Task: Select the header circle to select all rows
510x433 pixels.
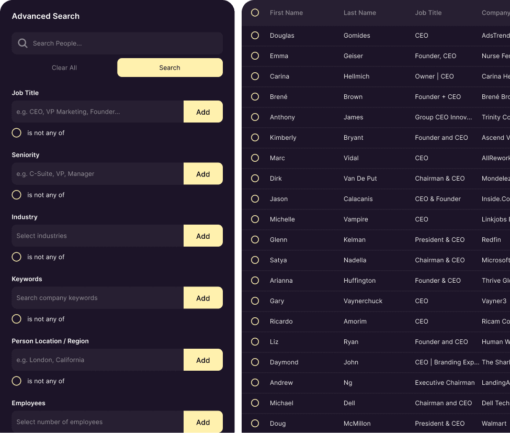Action: coord(255,13)
